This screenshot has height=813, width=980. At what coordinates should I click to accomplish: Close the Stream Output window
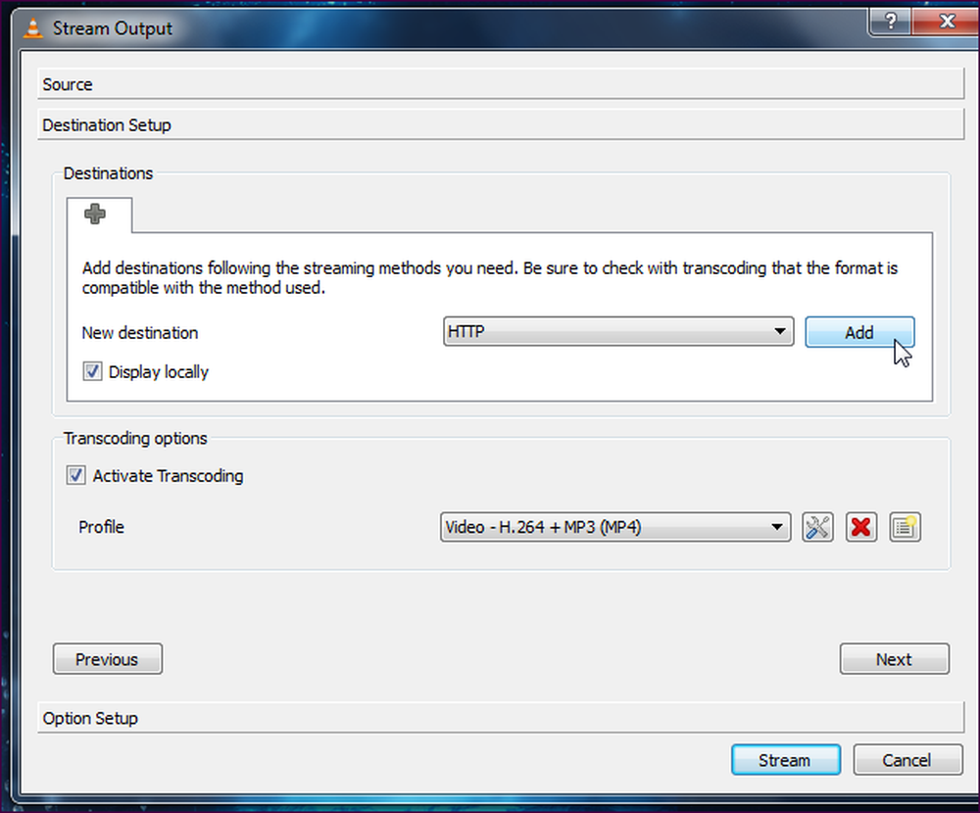coord(947,22)
